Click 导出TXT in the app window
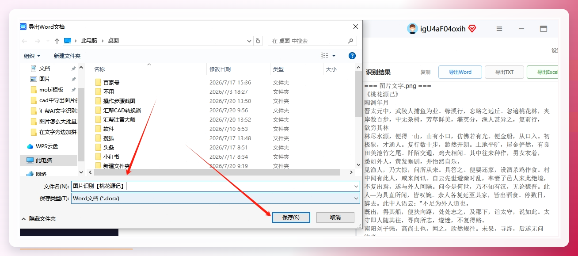 click(x=504, y=72)
